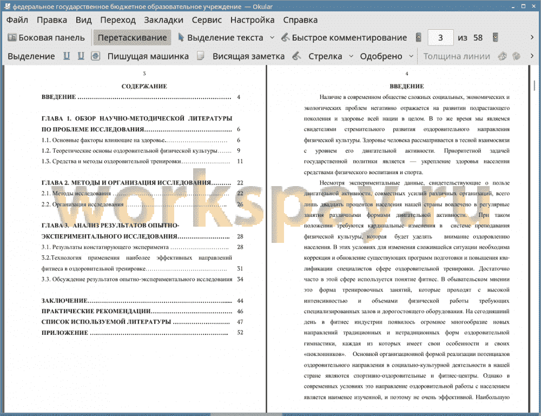Click the ПРИЛОЖЕНИЕ contents entry
Screen dimensions: 541x416
coord(142,333)
